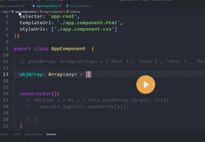Close the app.component.ts tab
Image resolution: width=205 pixels, height=142 pixels.
[x=60, y=6]
